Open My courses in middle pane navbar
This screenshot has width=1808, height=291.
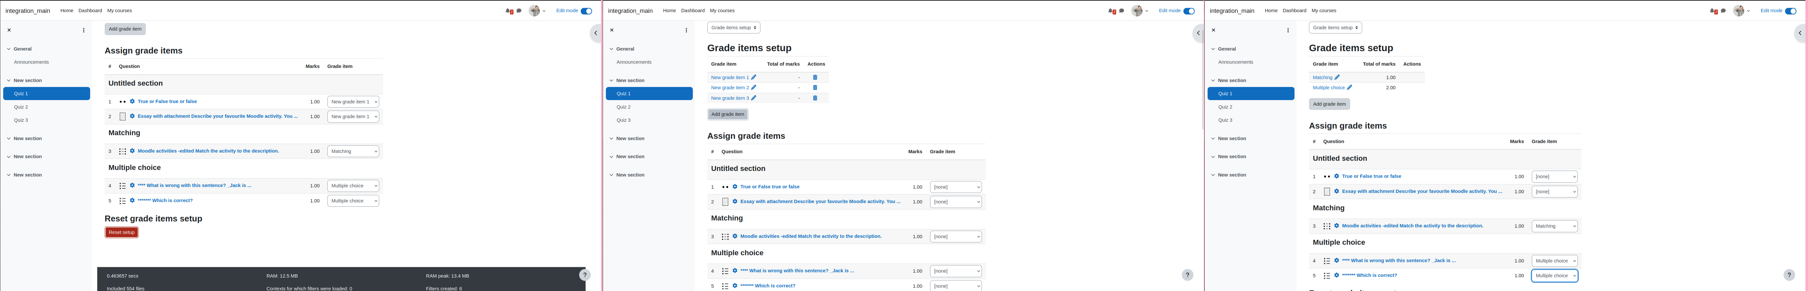[x=722, y=11]
